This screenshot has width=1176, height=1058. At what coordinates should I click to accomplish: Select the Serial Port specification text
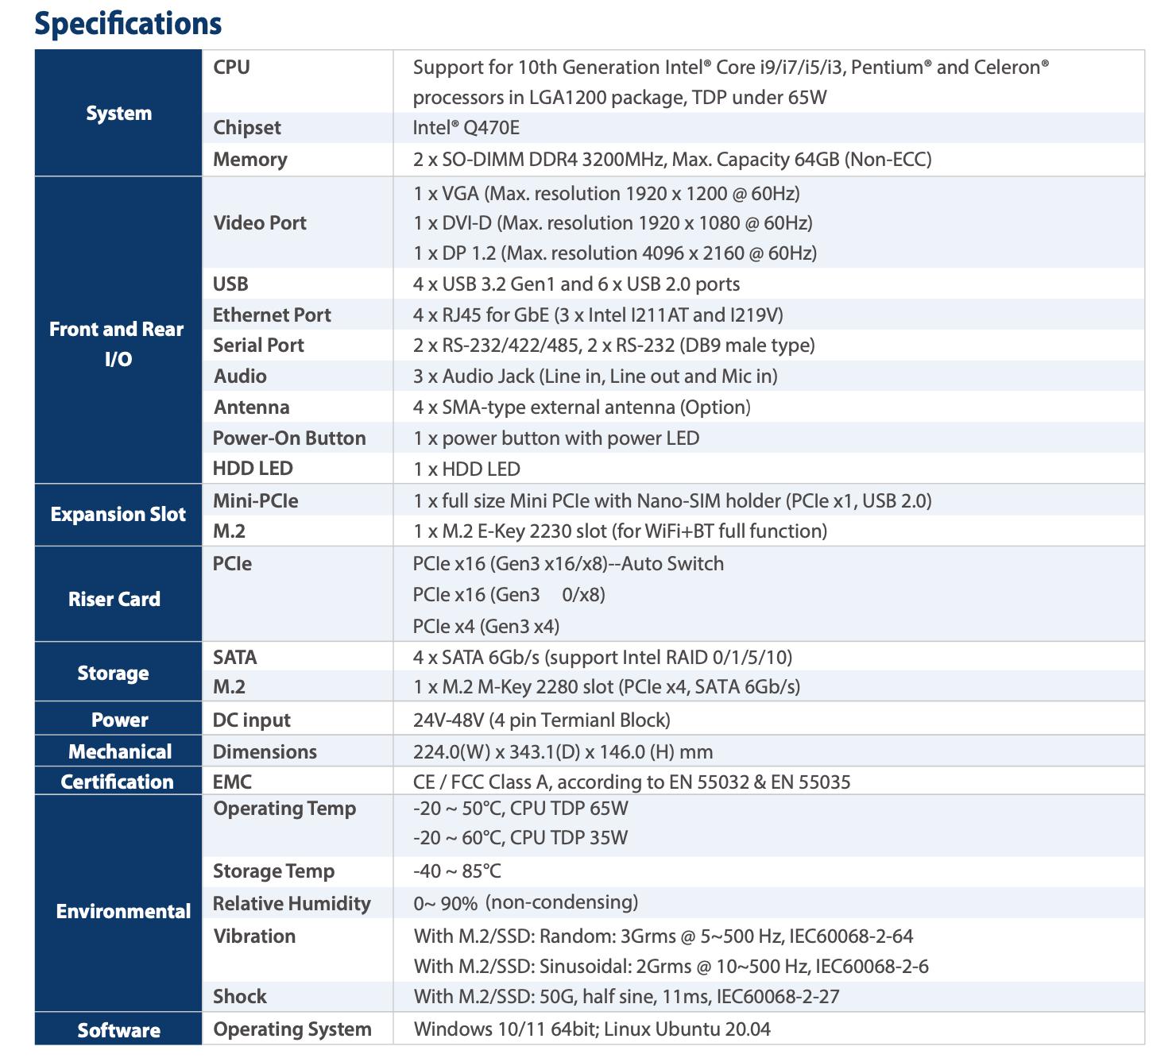pyautogui.click(x=613, y=346)
